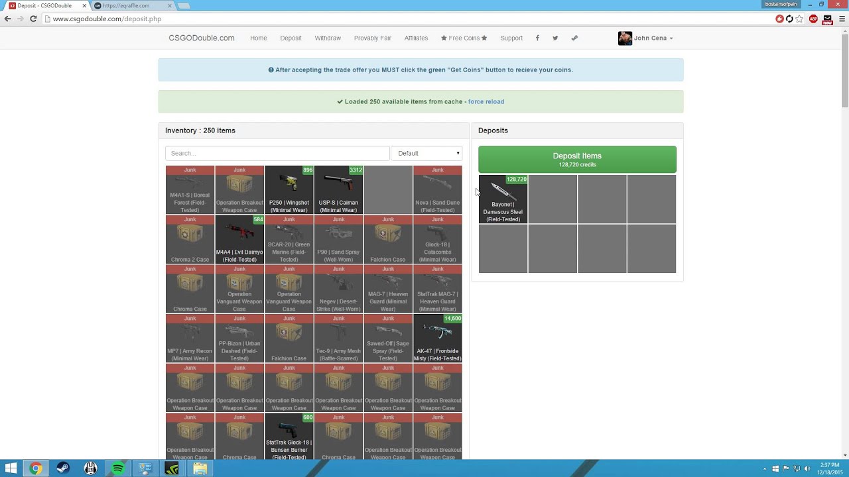Click PP-Bizon Urban Dashed junk item
Screen dimensions: 849x477
[x=239, y=339]
